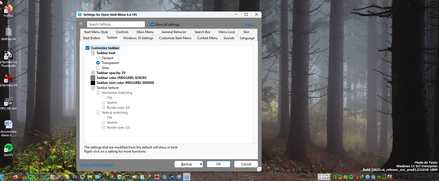Click the Notepad icon in the taskbar
Image resolution: width=439 pixels, height=181 pixels.
(142, 177)
